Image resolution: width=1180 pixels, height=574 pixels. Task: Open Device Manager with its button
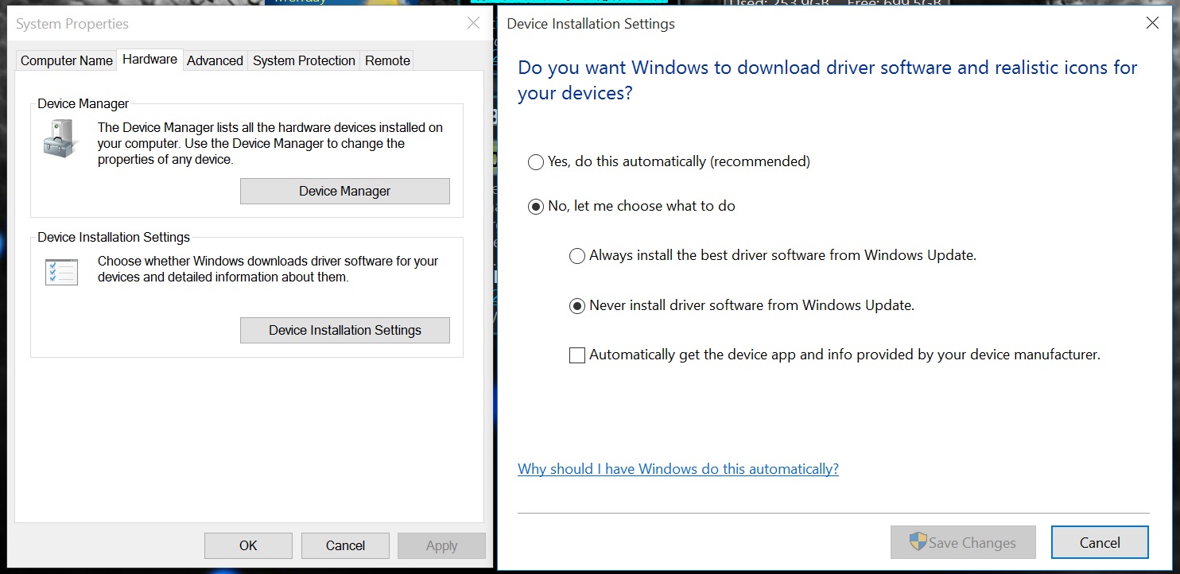tap(345, 191)
